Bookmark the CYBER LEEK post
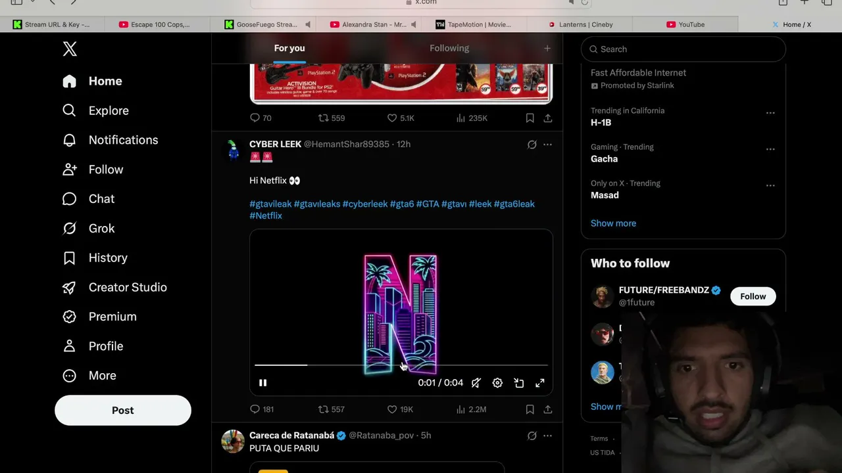 click(530, 409)
